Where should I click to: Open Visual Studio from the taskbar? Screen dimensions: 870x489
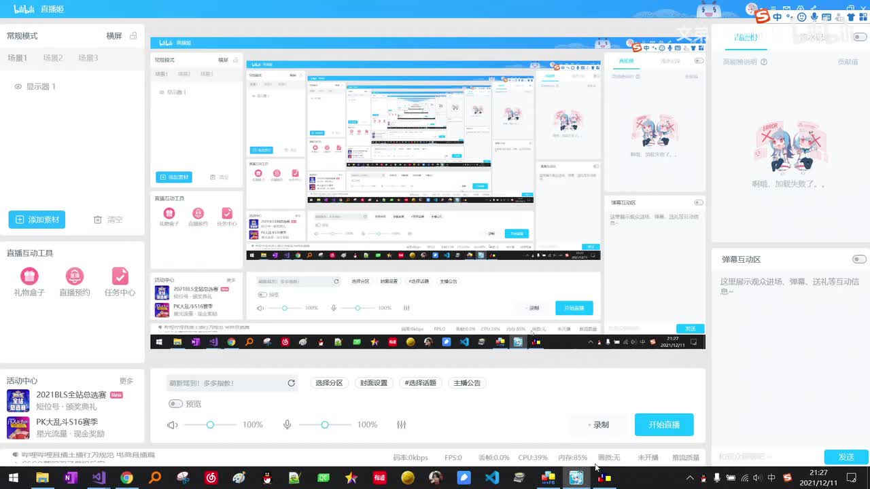click(99, 477)
